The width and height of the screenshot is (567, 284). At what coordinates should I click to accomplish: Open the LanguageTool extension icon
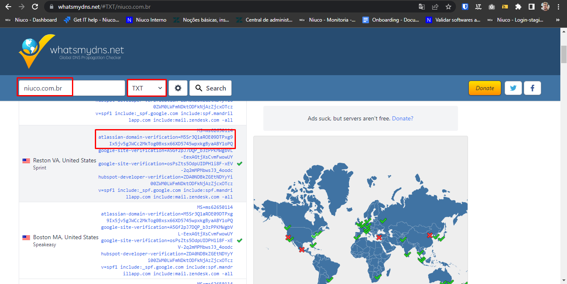click(478, 7)
